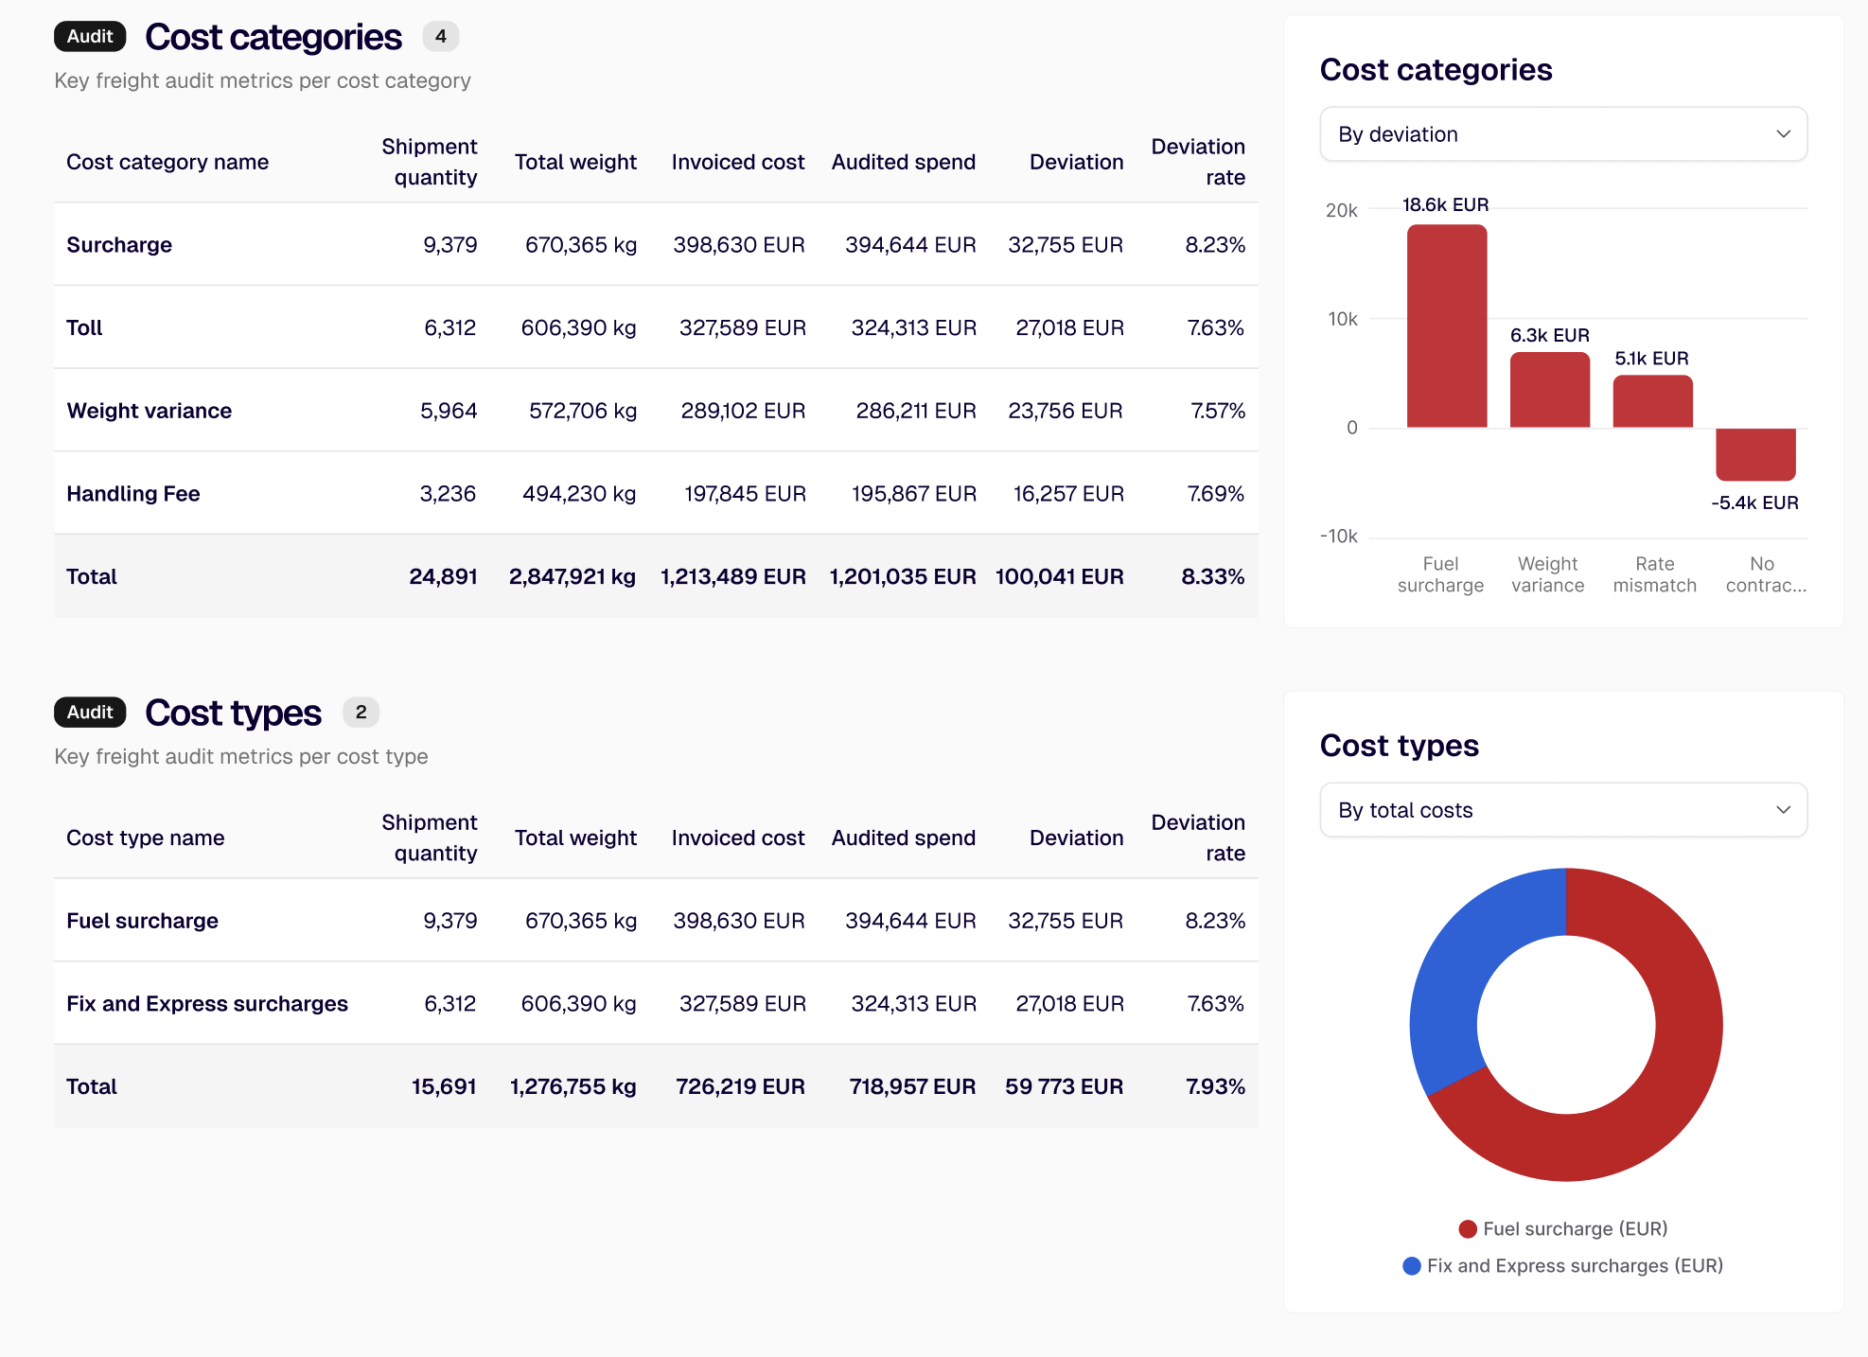The height and width of the screenshot is (1357, 1868).
Task: Select the Toll category row name
Action: pyautogui.click(x=84, y=328)
